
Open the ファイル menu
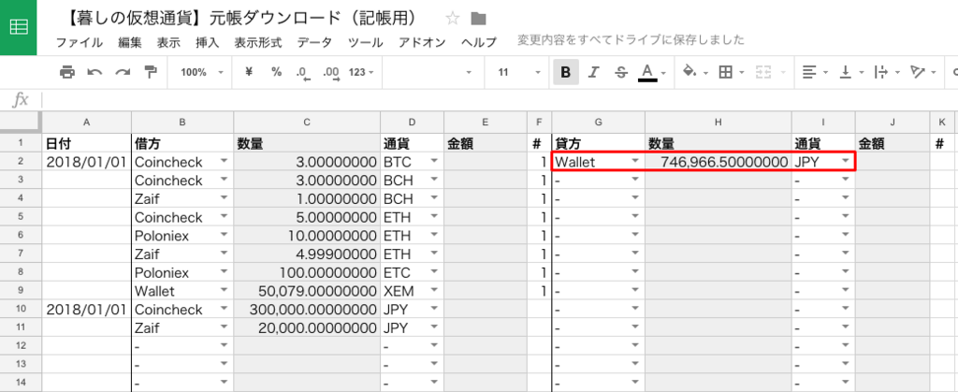80,42
